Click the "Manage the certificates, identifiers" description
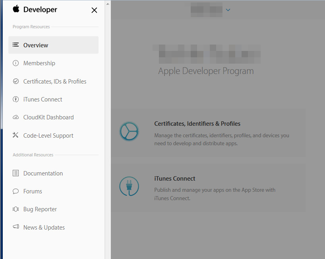 [x=222, y=140]
